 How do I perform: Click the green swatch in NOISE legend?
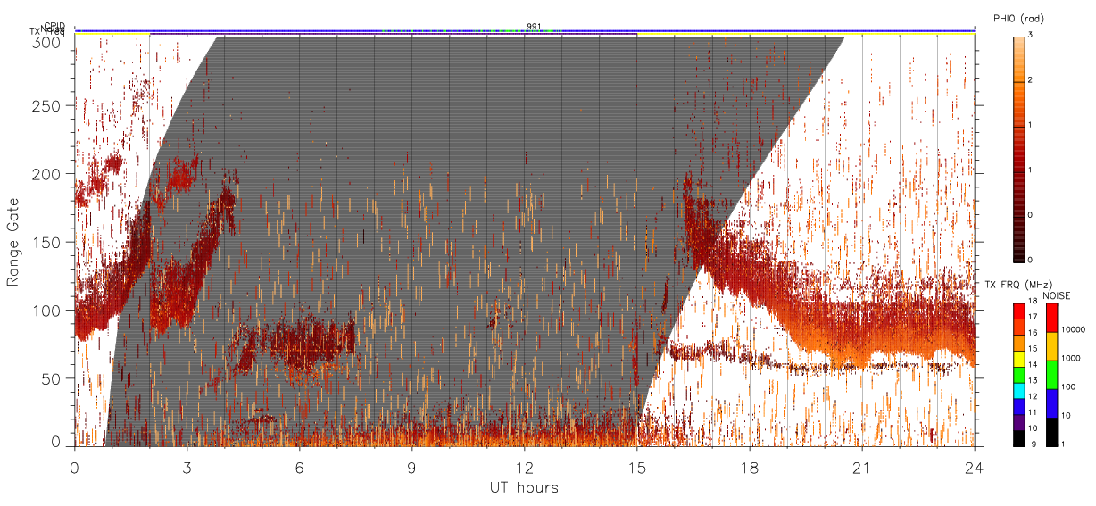point(1052,375)
